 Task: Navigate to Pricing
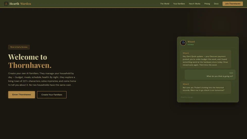pos(207,4)
